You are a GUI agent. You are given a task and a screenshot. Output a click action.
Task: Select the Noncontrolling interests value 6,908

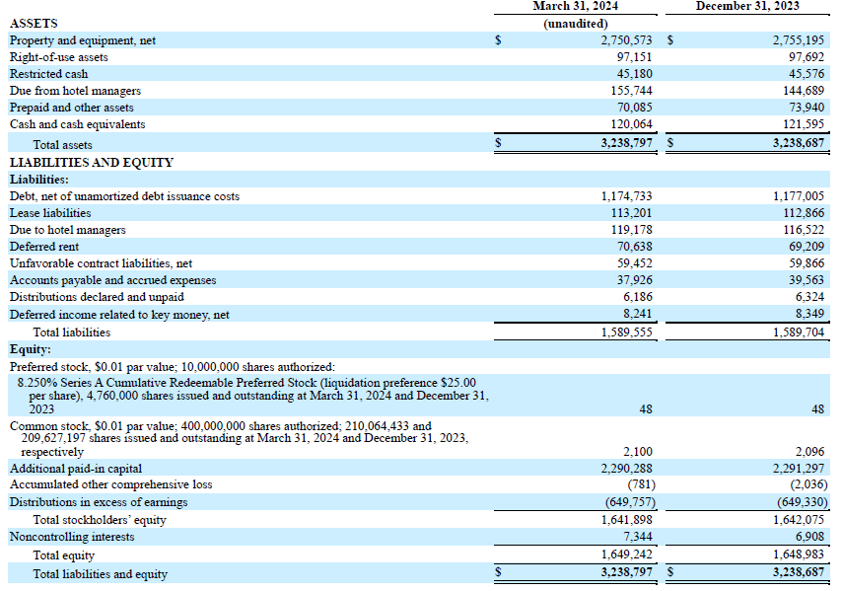click(809, 537)
